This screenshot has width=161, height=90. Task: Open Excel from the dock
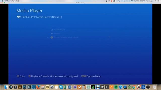(x=66, y=87)
